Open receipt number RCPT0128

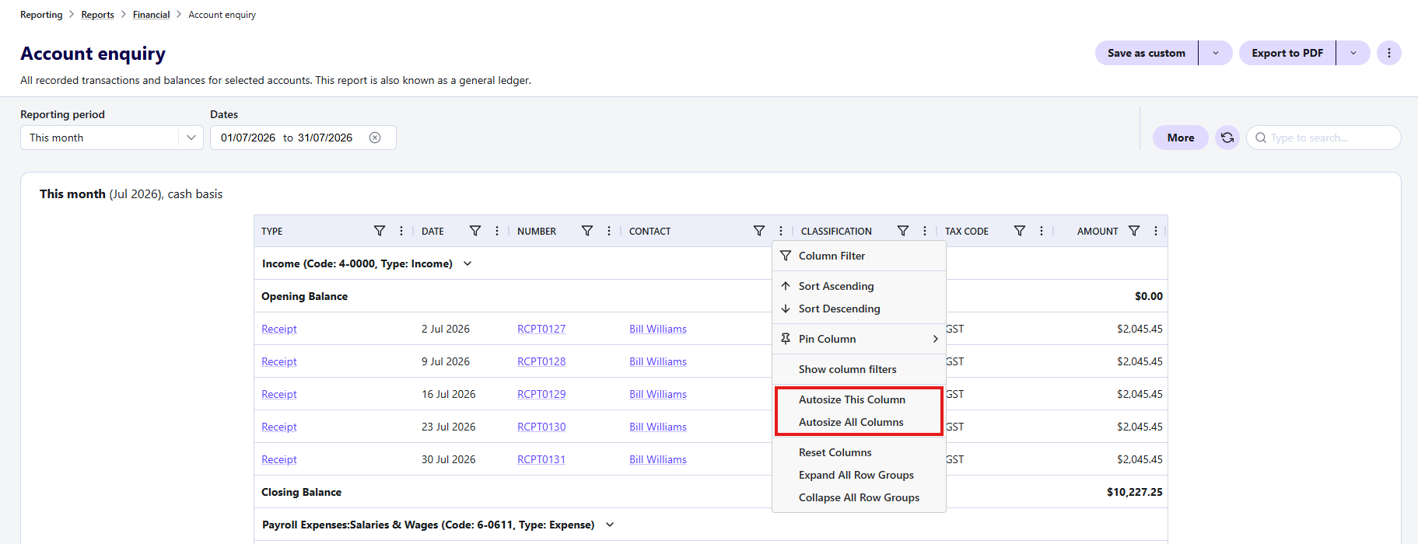(541, 361)
